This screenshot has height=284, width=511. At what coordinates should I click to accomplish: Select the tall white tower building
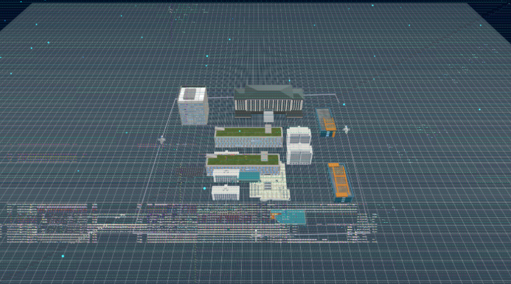193,106
